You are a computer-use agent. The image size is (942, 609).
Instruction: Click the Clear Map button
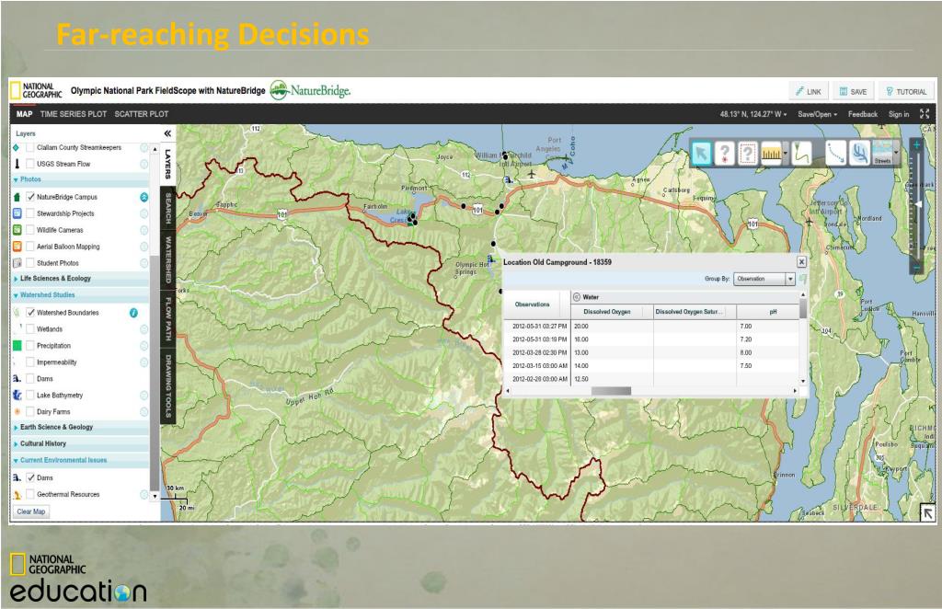(x=31, y=511)
